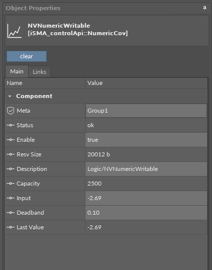
Task: Collapse the Component section arrow
Action: pos(10,96)
